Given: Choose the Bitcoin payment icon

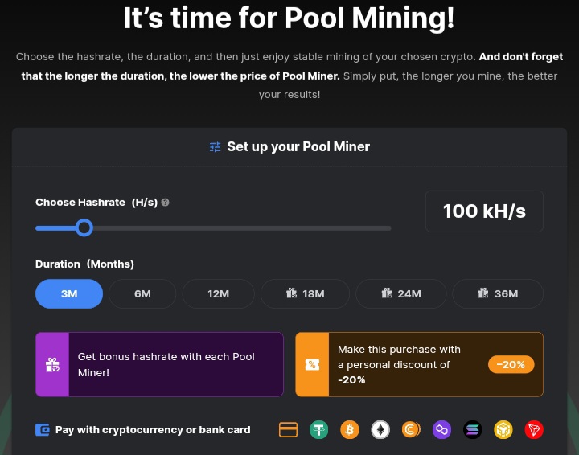Looking at the screenshot, I should 349,430.
